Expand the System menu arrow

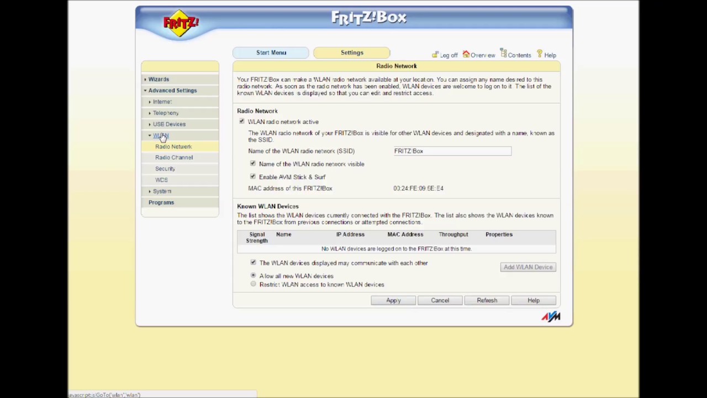coord(150,191)
